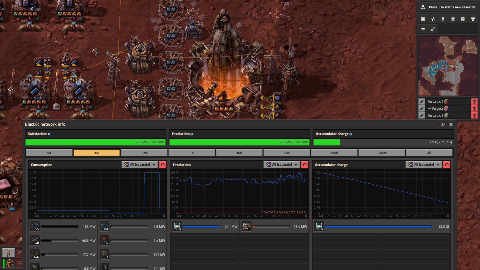Reset the Accumulator charge graph filter
The image size is (480, 270).
pos(446,164)
